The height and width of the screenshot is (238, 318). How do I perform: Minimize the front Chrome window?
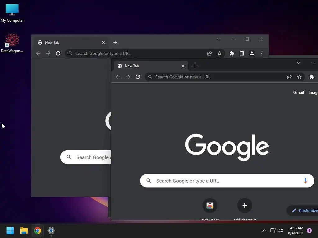click(x=312, y=63)
